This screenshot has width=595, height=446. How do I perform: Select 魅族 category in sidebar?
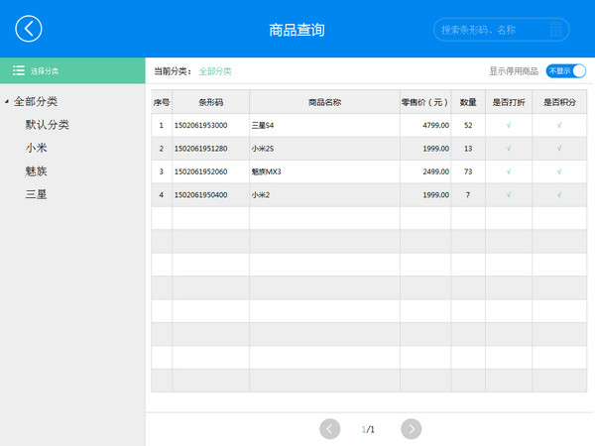(36, 170)
